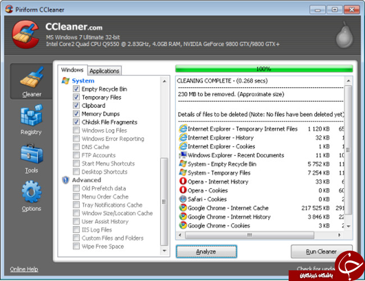
Task: Open the Cleaner section broom icon
Action: 32,77
